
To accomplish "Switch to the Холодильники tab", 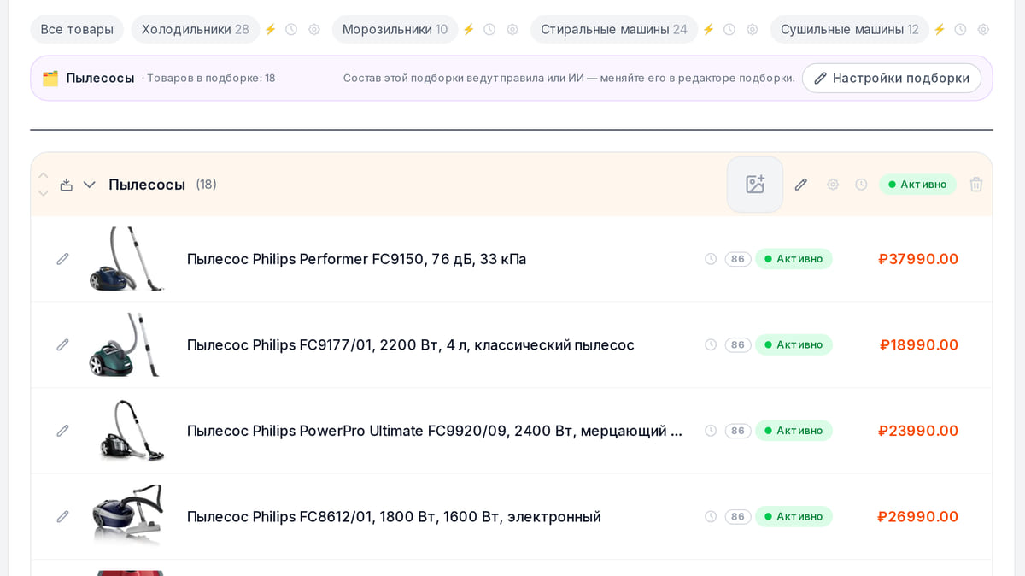I will [x=196, y=29].
